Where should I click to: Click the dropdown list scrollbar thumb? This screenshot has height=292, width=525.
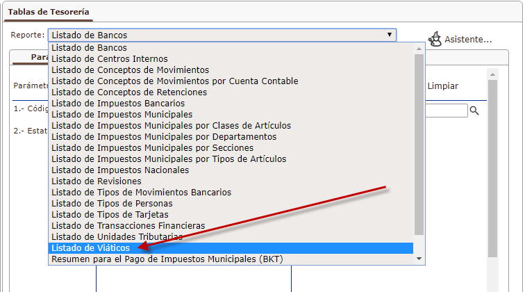click(419, 145)
